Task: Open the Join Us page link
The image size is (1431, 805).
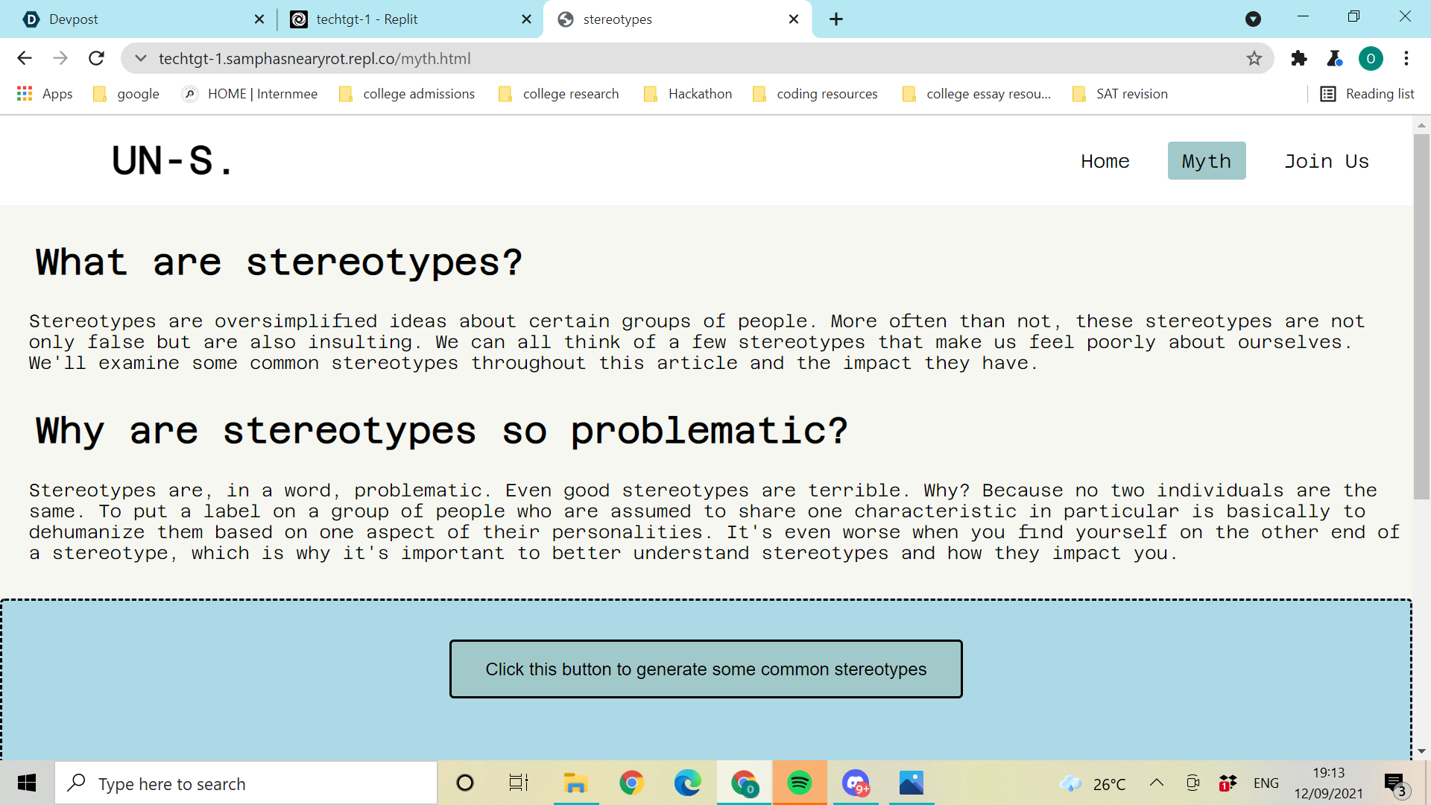Action: point(1326,161)
